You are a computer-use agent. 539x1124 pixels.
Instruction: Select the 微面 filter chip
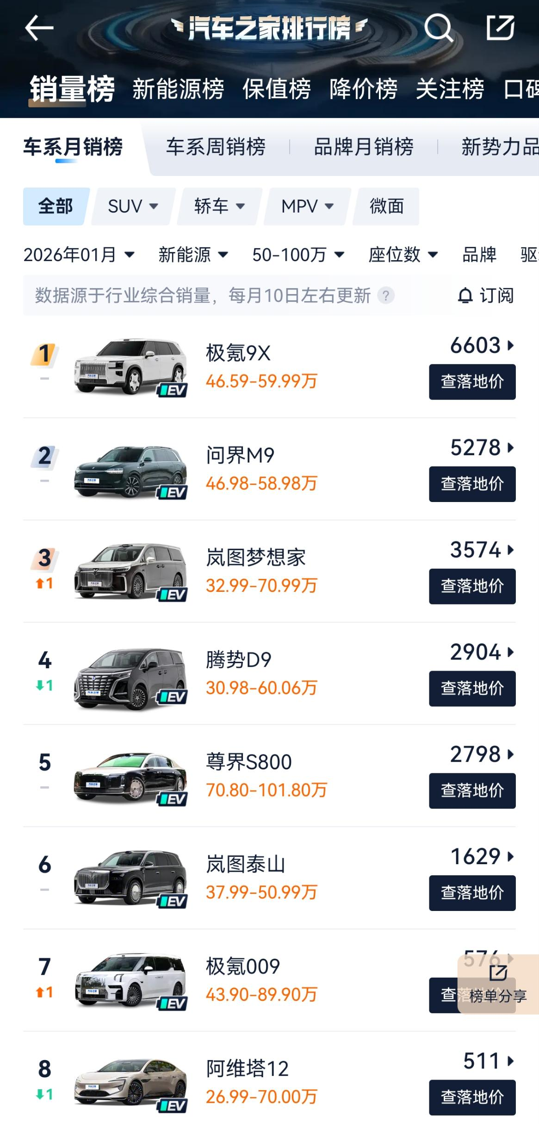(386, 207)
